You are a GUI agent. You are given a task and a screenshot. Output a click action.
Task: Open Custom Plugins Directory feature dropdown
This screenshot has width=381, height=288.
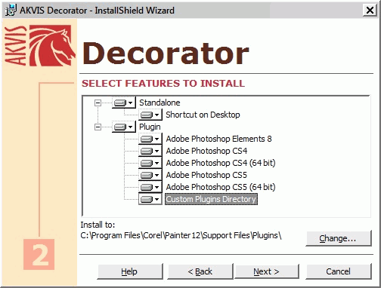tap(150, 199)
